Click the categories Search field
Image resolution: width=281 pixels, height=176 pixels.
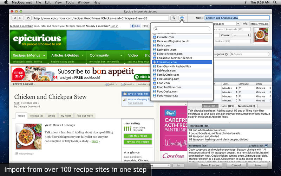point(250,54)
